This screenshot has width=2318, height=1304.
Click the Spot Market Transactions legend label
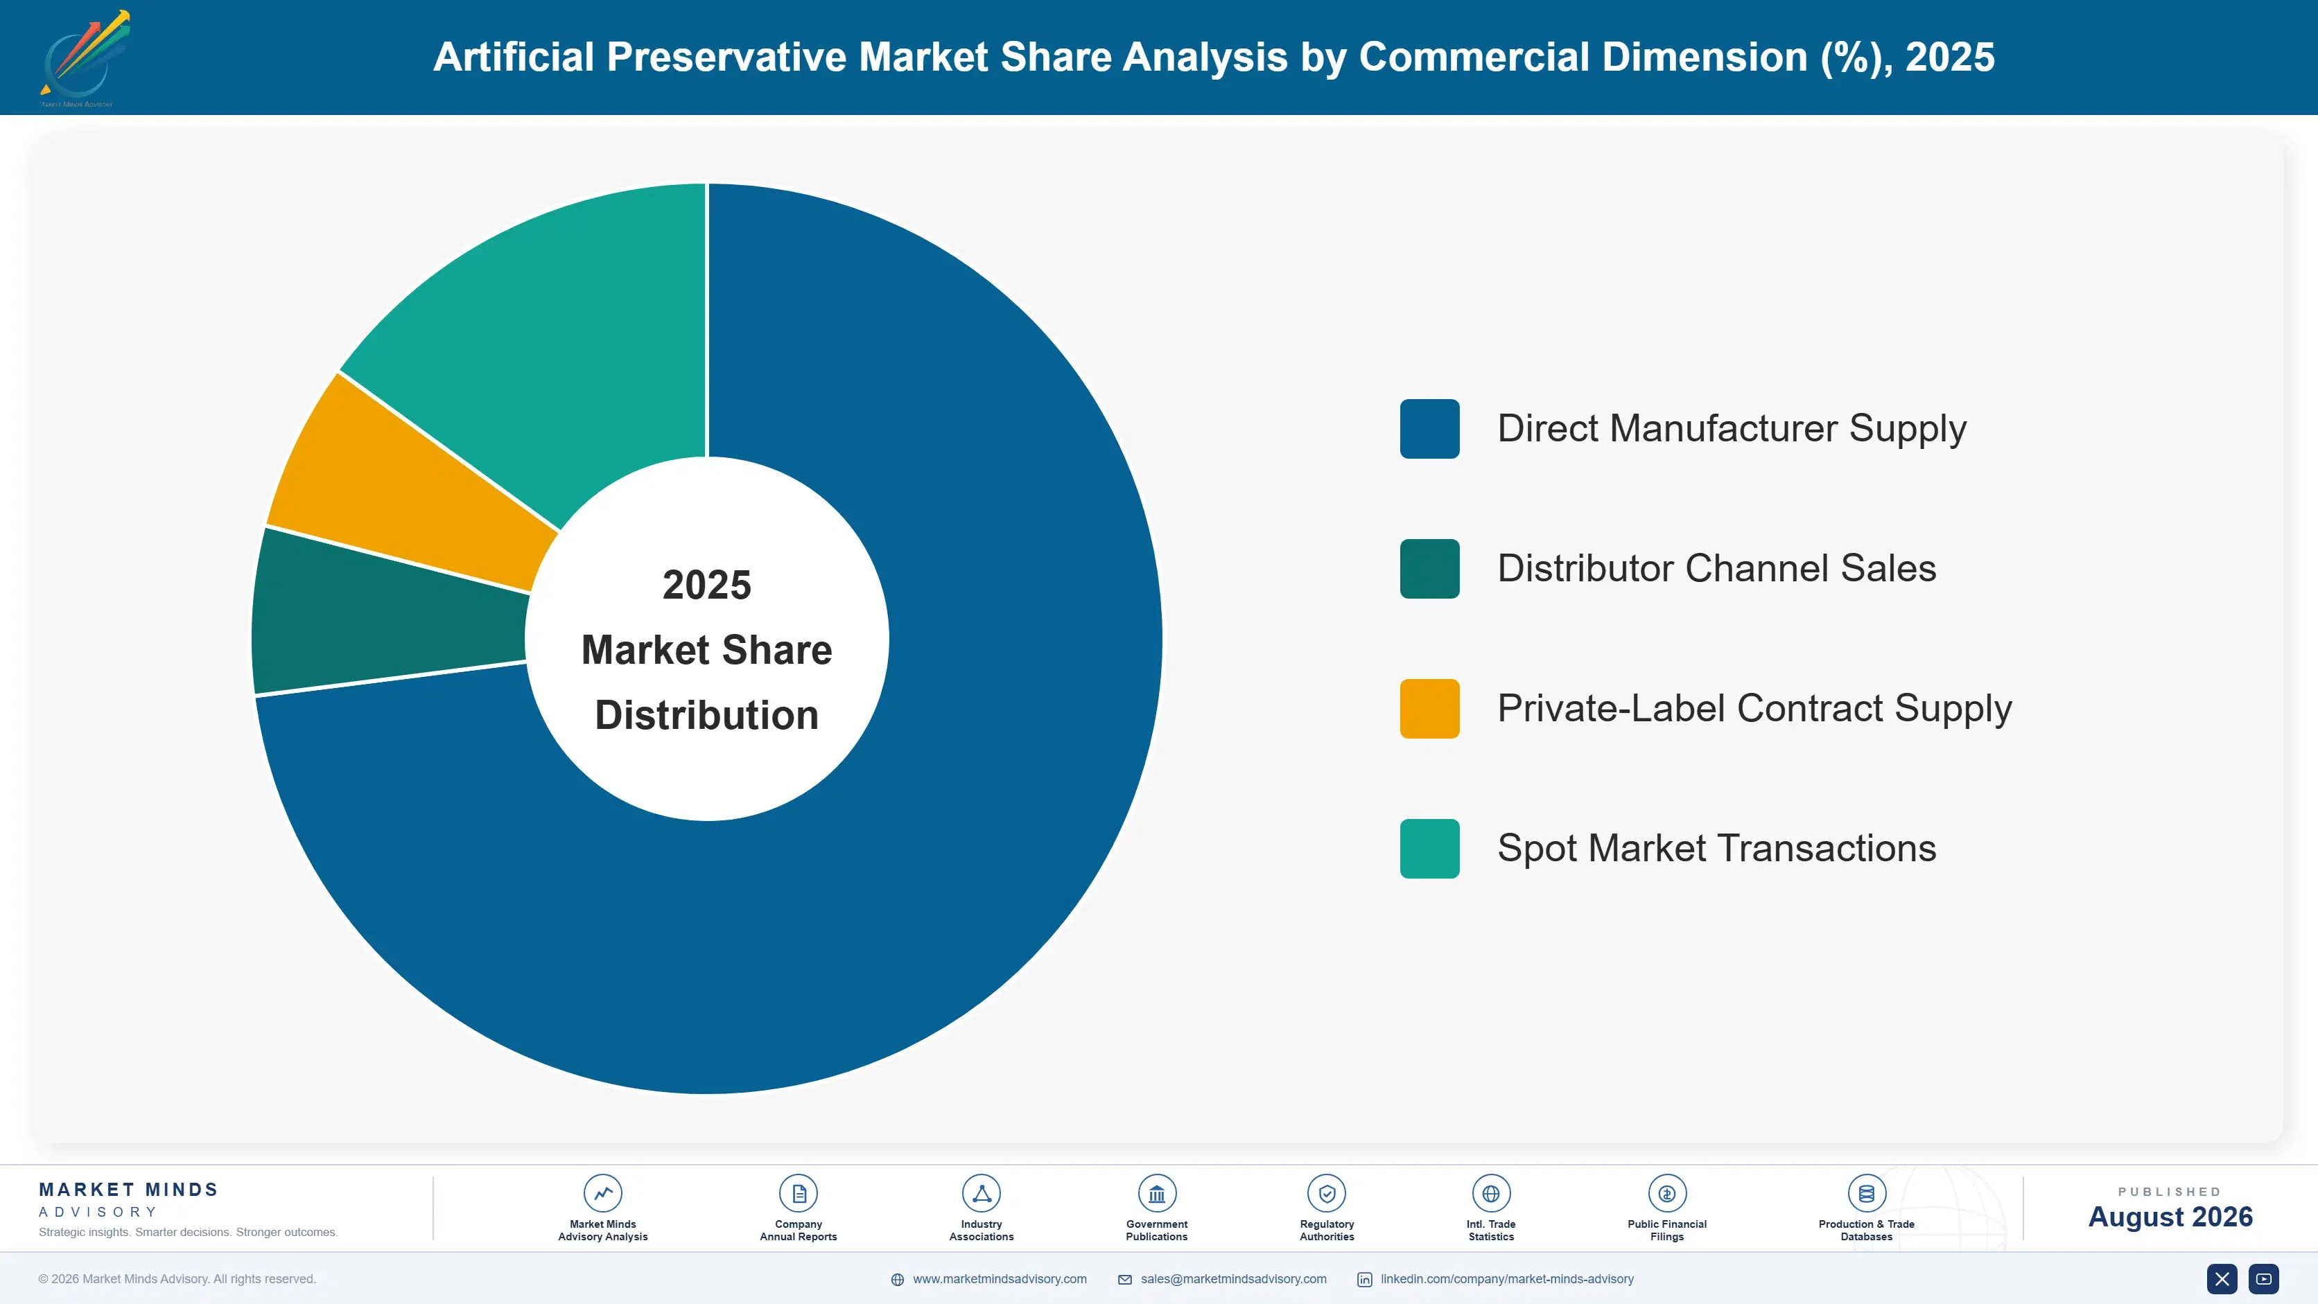click(x=1716, y=849)
